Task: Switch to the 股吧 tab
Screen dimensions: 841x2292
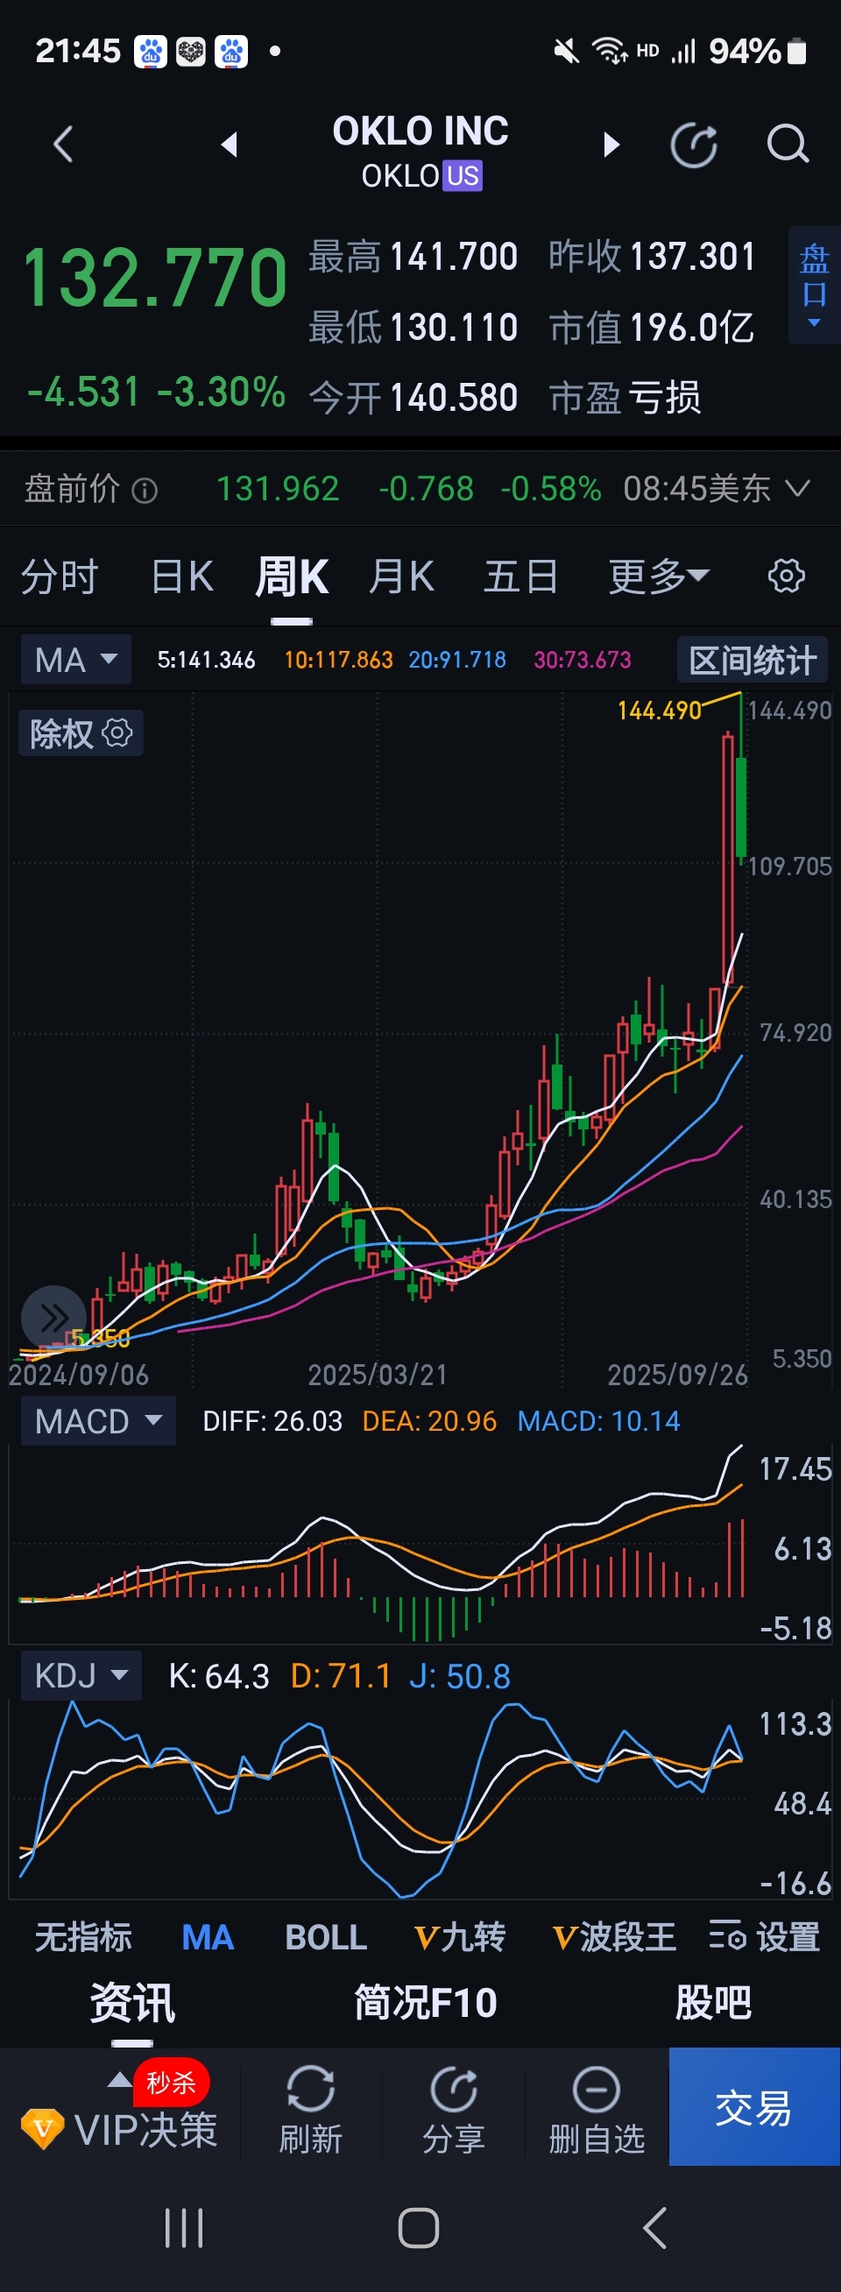Action: 713,2003
